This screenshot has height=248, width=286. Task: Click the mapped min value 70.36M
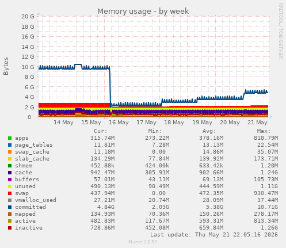pos(159,214)
